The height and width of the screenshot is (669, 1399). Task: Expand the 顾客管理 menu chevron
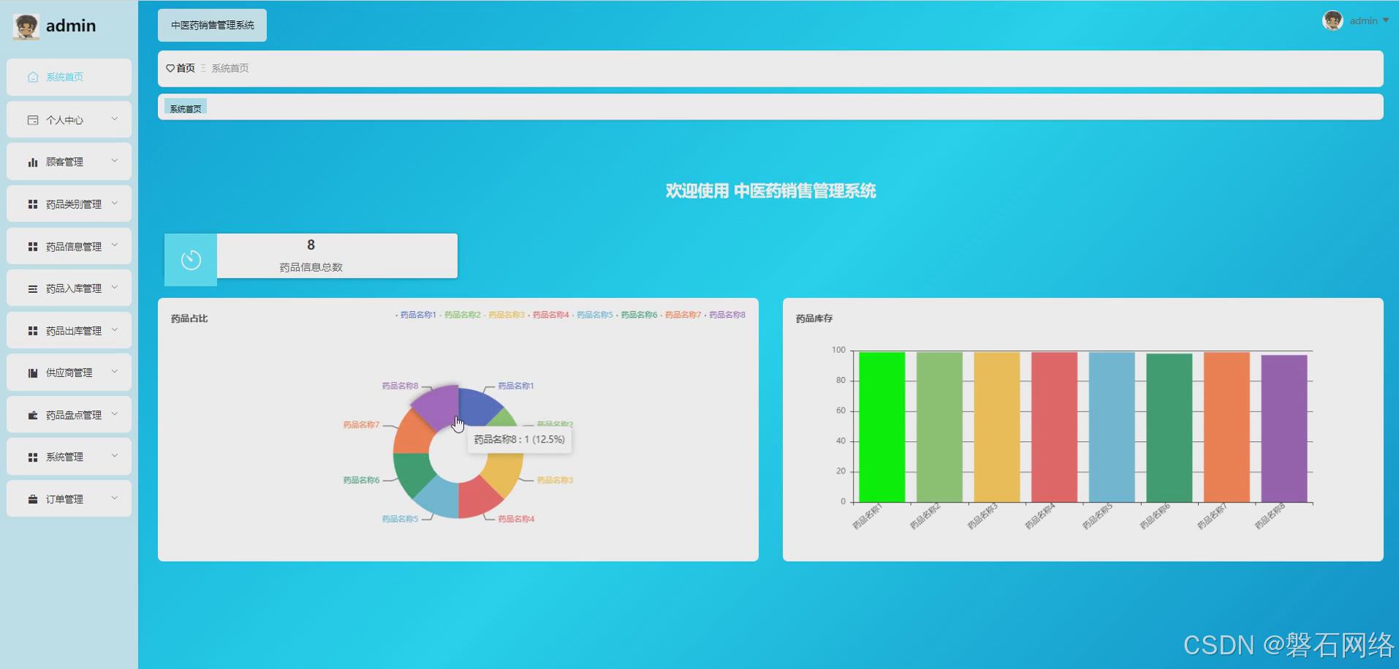click(115, 161)
